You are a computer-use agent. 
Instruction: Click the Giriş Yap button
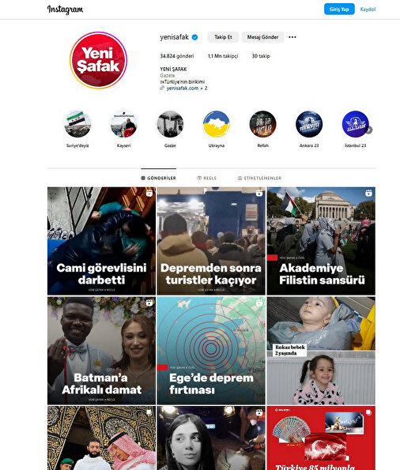pyautogui.click(x=339, y=9)
